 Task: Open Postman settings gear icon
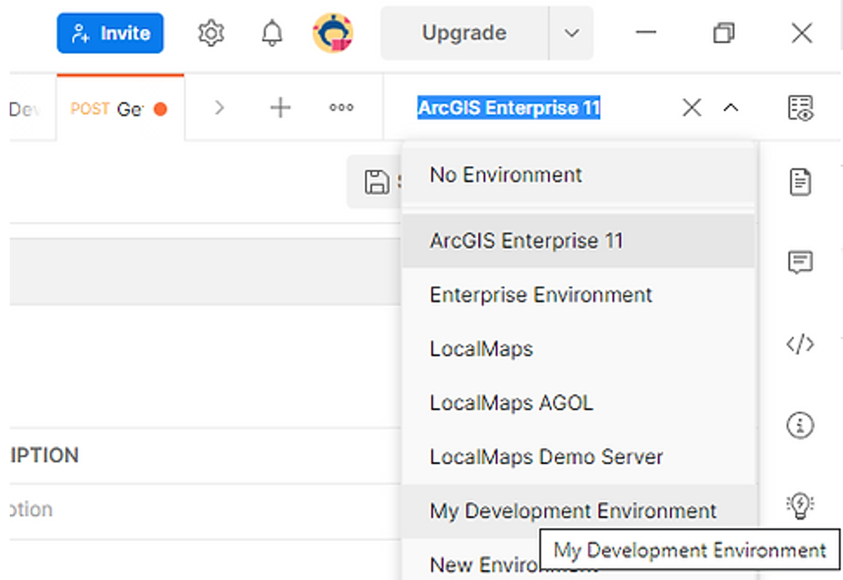coord(211,33)
